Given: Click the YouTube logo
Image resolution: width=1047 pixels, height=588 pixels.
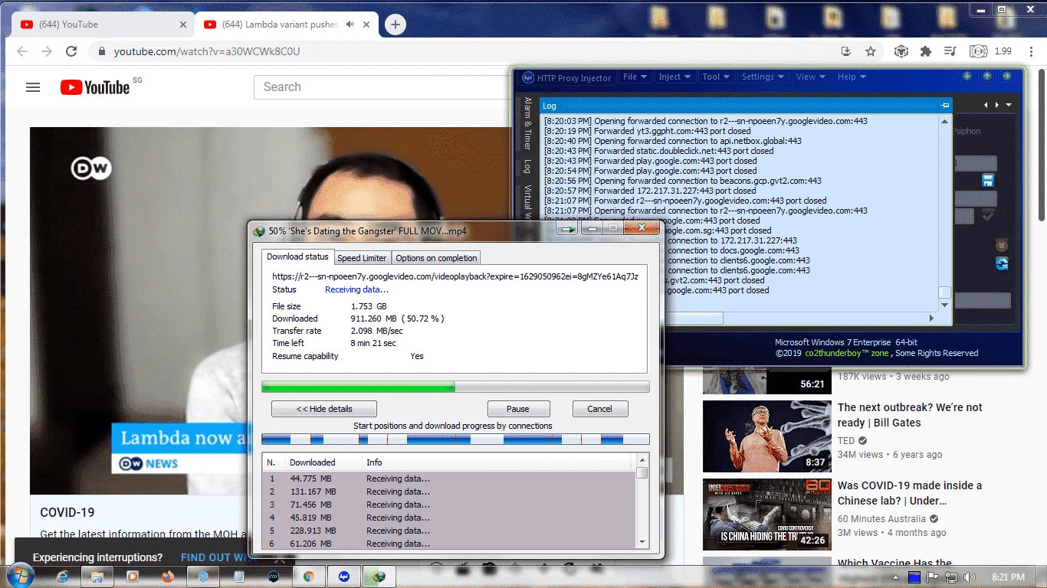Looking at the screenshot, I should (x=95, y=87).
